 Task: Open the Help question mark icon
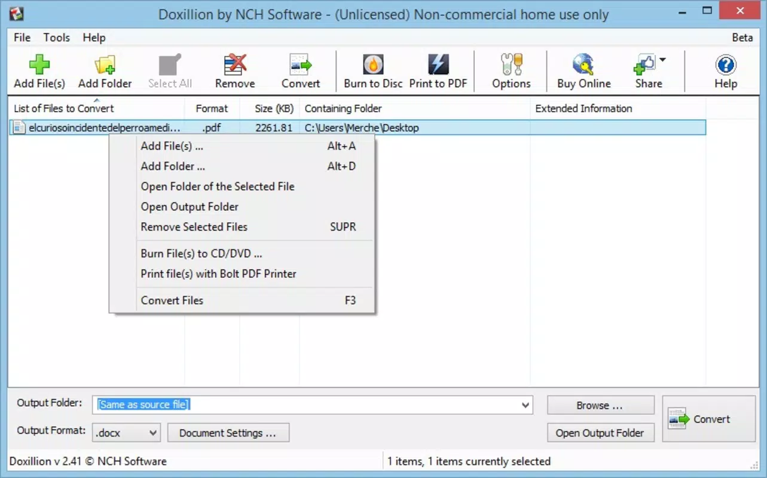(726, 65)
